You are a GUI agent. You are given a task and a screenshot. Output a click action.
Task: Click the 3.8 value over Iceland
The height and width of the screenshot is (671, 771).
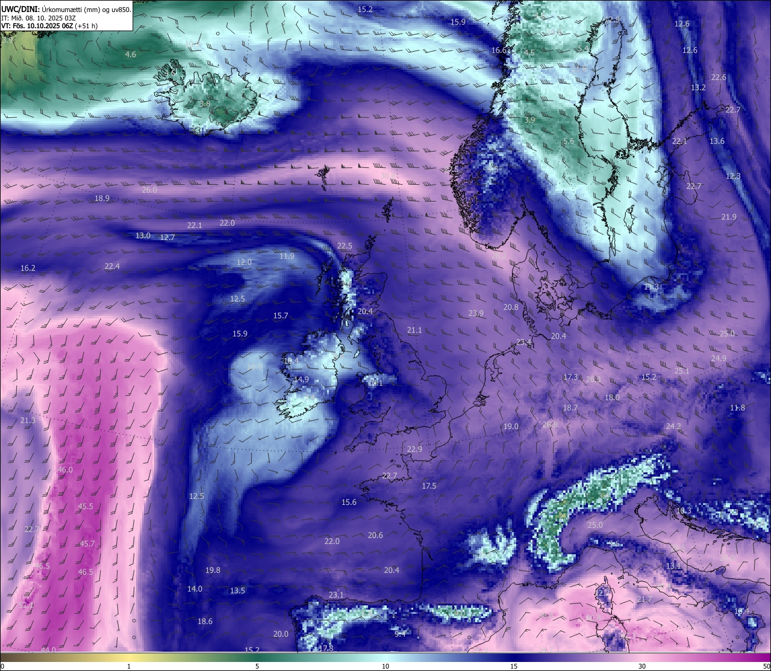205,104
